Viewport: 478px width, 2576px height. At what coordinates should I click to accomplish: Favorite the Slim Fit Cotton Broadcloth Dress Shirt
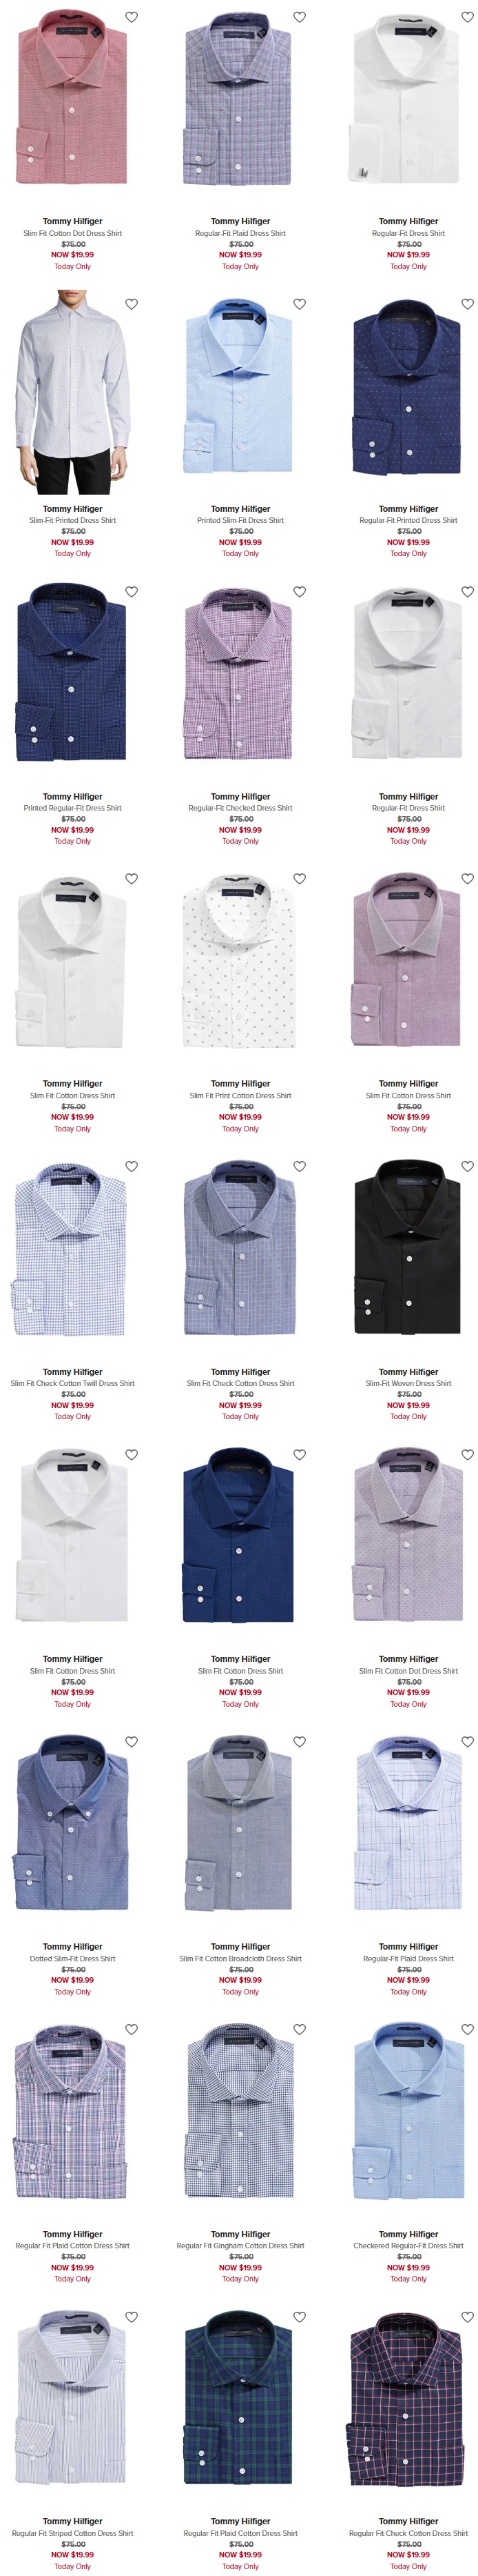[x=300, y=1742]
